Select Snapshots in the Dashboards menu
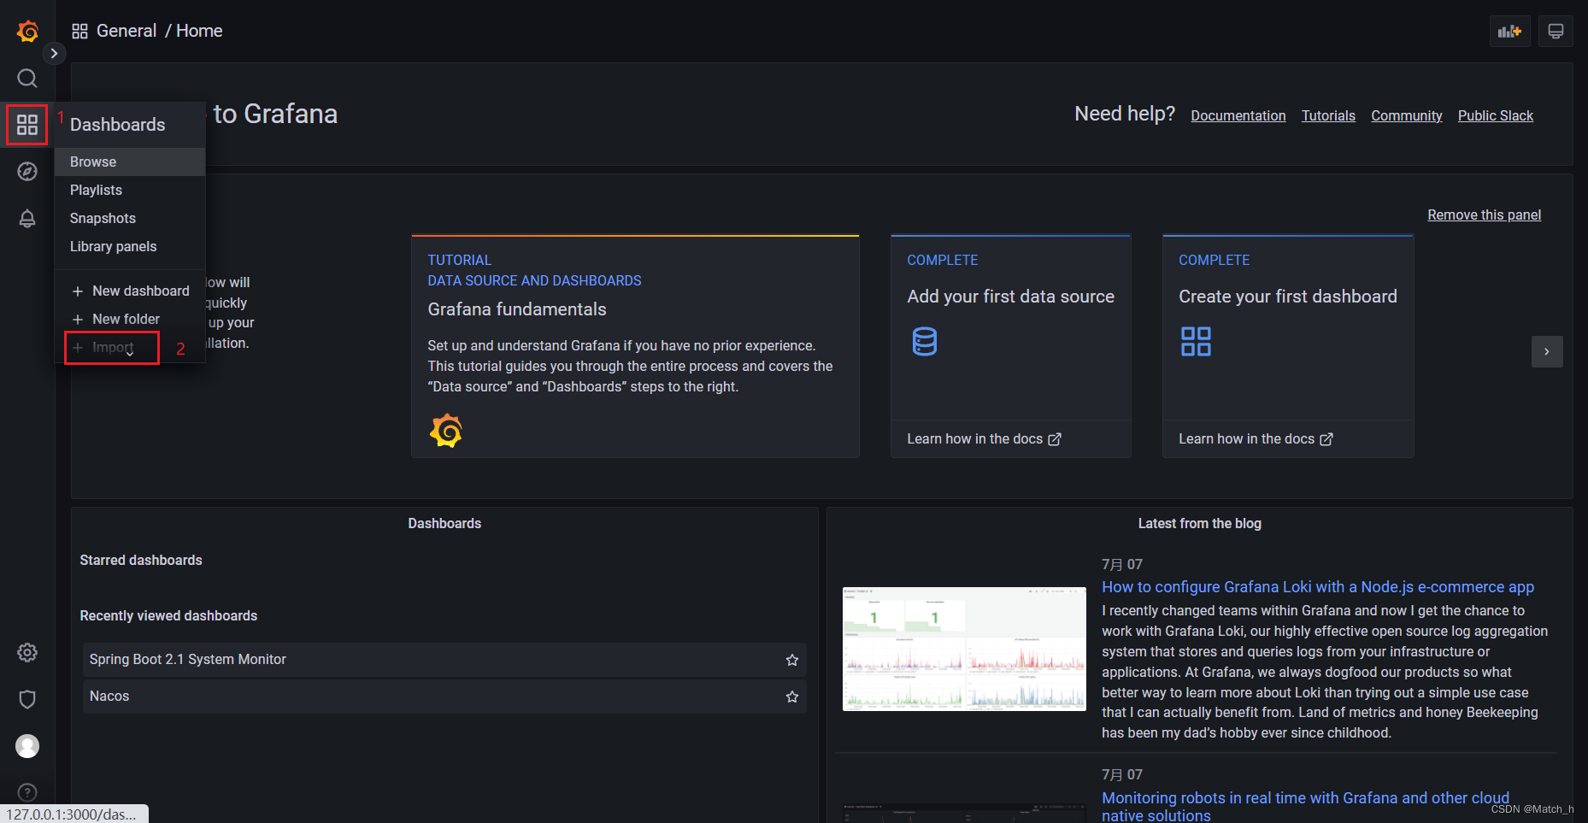 click(130, 219)
